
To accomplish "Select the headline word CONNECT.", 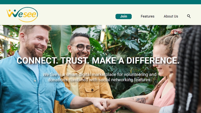I will [x=37, y=60].
